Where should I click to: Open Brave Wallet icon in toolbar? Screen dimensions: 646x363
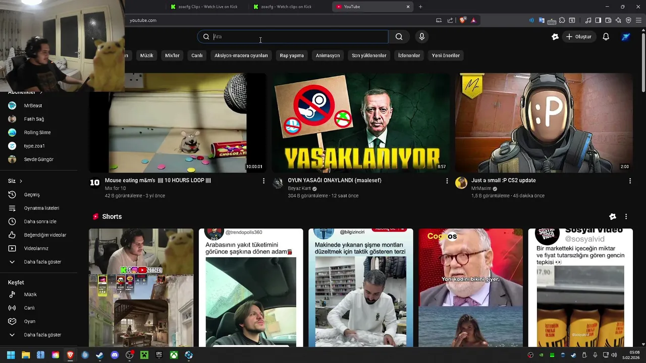[x=608, y=20]
